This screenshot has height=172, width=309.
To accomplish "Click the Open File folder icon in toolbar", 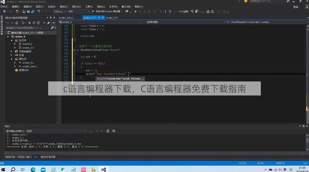I will 24,12.
